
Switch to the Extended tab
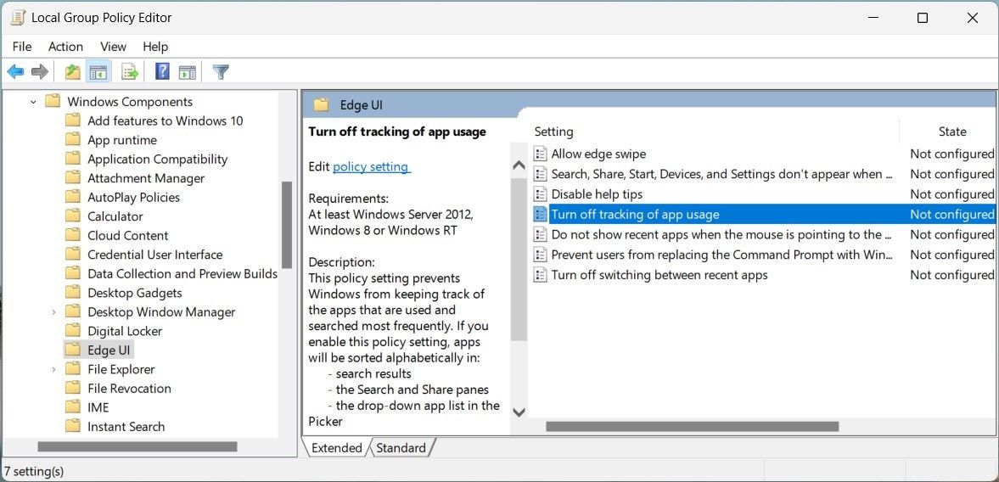click(x=336, y=447)
